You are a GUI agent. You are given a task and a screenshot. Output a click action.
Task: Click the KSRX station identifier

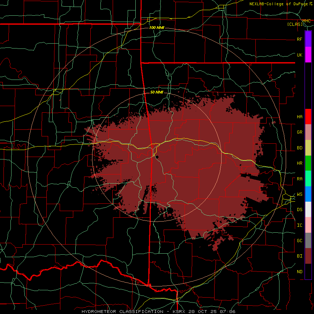pos(180,312)
